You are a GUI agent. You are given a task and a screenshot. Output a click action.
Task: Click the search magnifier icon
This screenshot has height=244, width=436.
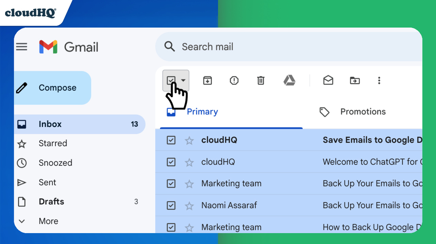[x=169, y=46]
